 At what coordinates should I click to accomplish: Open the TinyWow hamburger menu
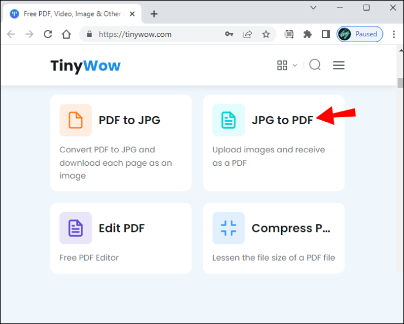pyautogui.click(x=338, y=65)
